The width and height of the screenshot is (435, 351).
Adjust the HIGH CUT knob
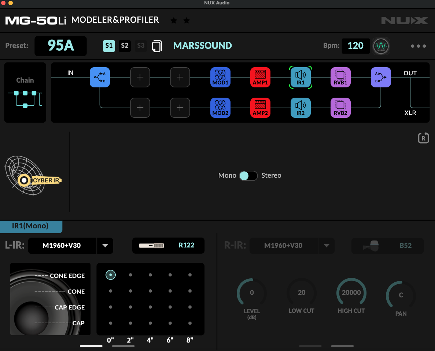351,292
